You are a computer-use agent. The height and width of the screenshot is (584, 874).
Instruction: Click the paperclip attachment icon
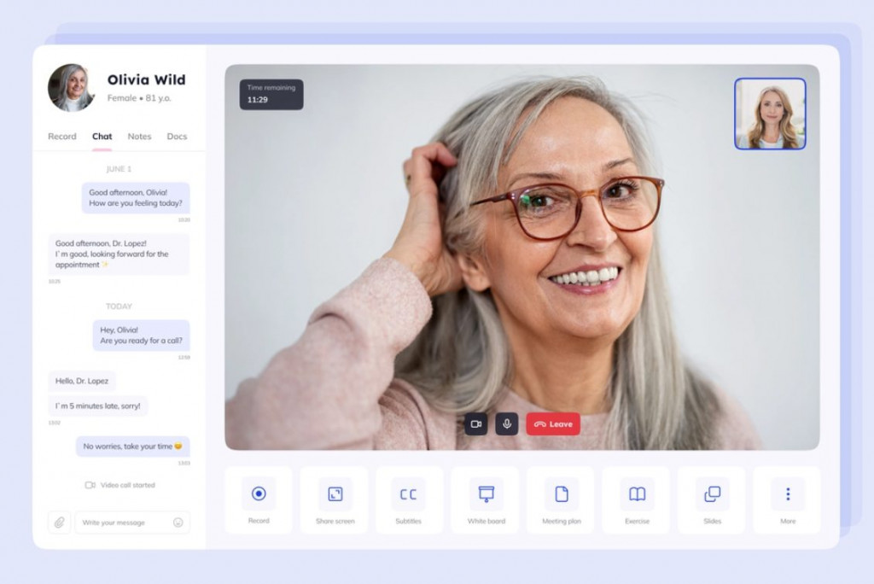(59, 522)
